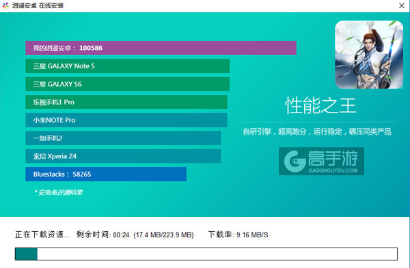Select the purple 我的逍遥安卓 100586 bar
The image size is (410, 268).
[161, 48]
